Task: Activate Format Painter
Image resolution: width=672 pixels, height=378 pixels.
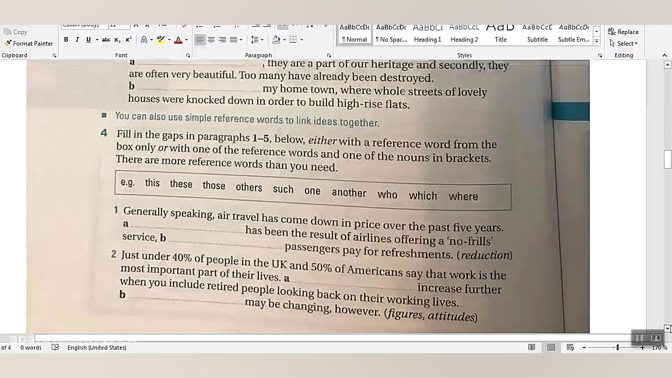Action: (29, 44)
